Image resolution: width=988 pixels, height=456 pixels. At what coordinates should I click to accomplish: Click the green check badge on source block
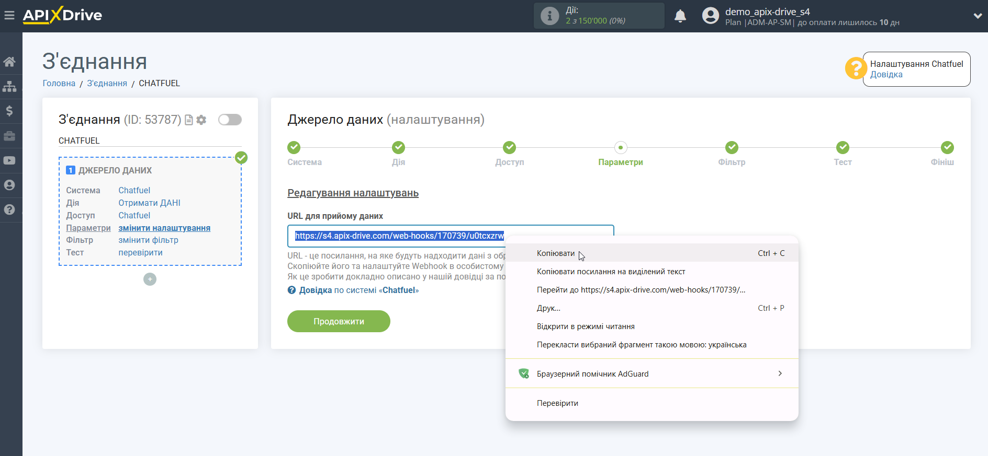coord(241,158)
